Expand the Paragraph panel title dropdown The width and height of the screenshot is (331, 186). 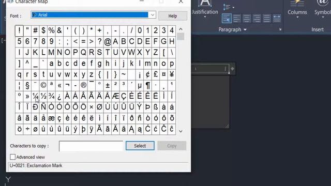[232, 29]
